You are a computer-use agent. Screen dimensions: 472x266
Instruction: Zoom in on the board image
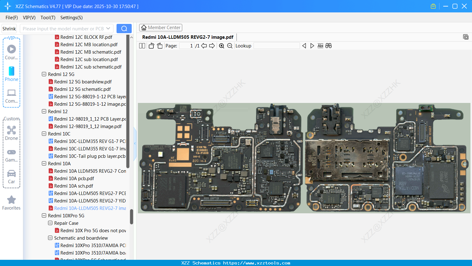[222, 46]
